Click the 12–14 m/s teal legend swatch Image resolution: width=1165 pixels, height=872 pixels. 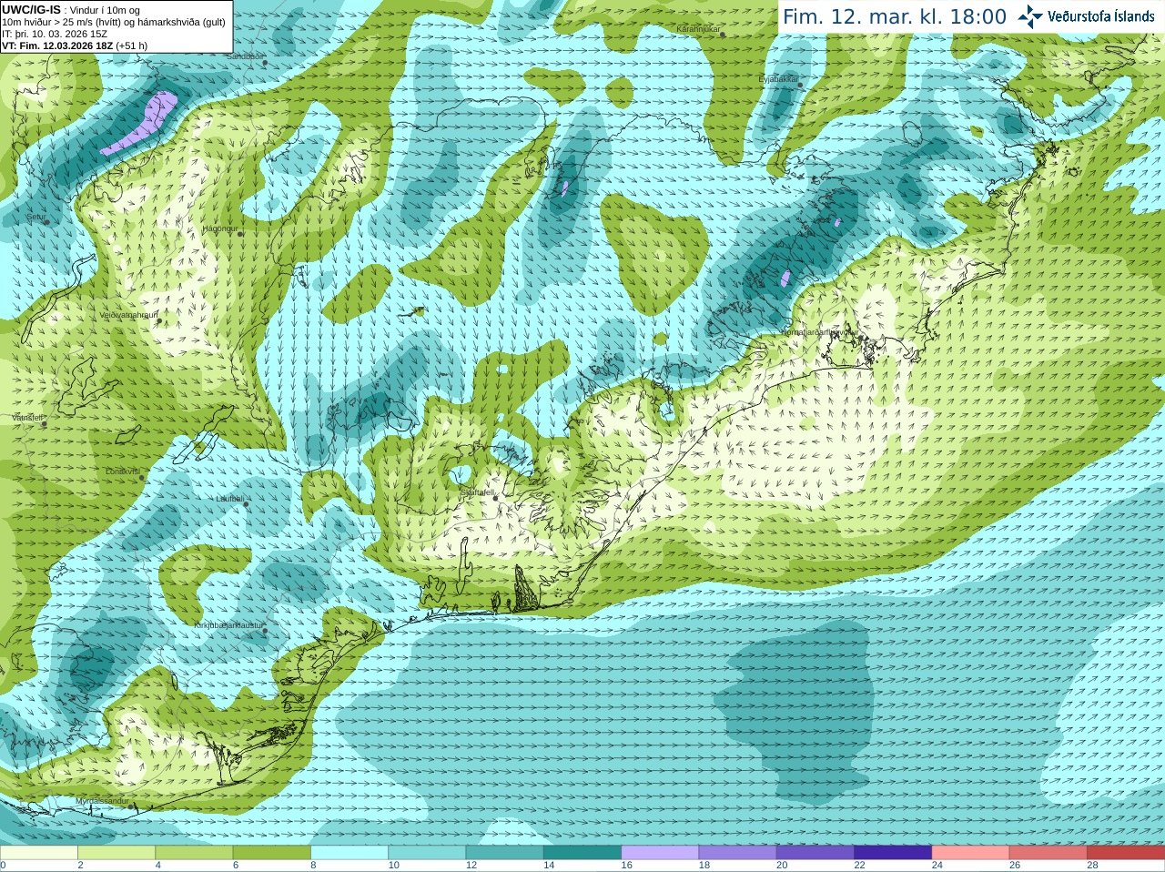coord(504,853)
